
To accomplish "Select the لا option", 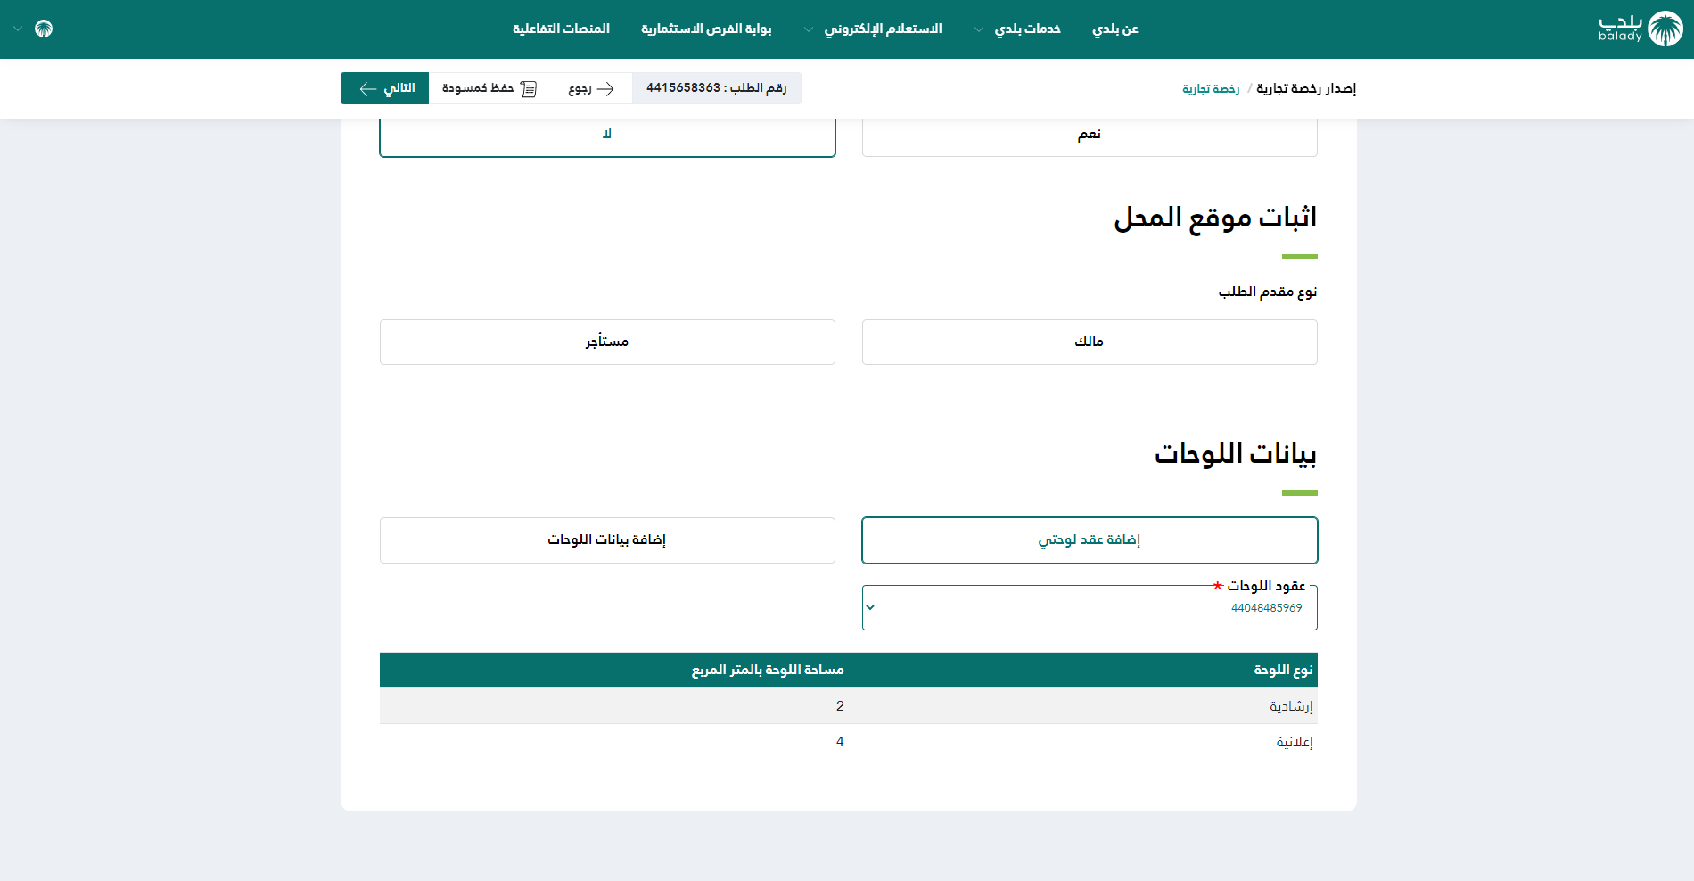I will [x=607, y=136].
